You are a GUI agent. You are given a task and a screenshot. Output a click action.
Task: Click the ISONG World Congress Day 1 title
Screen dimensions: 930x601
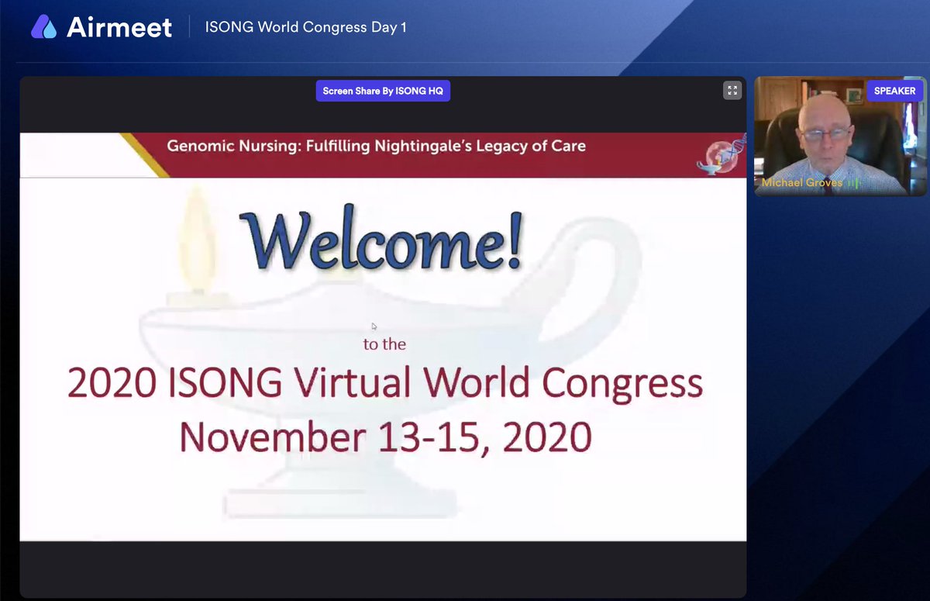click(305, 28)
